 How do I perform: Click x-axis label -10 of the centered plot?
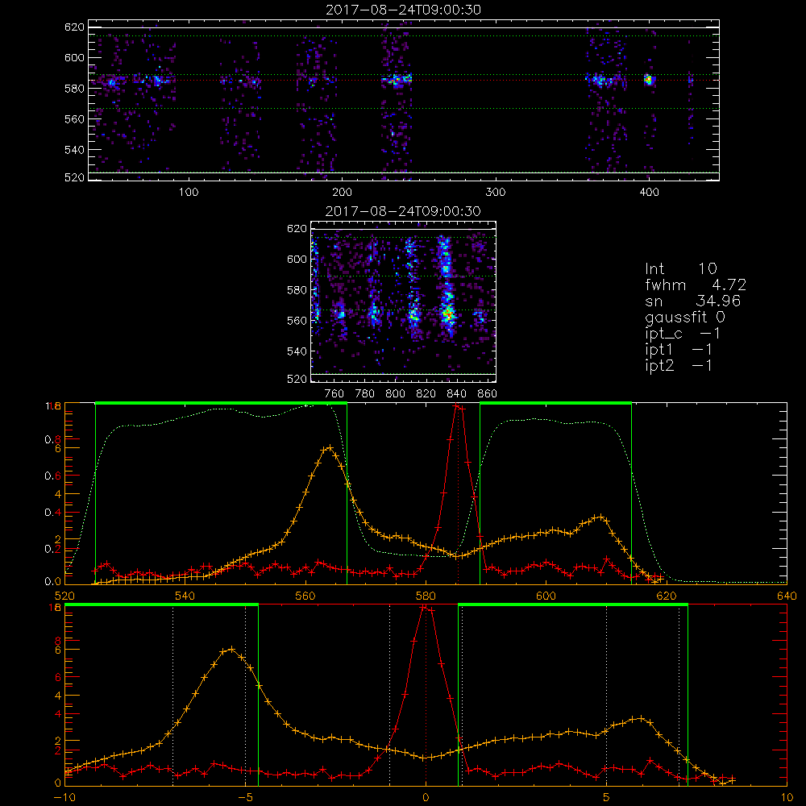(x=64, y=797)
